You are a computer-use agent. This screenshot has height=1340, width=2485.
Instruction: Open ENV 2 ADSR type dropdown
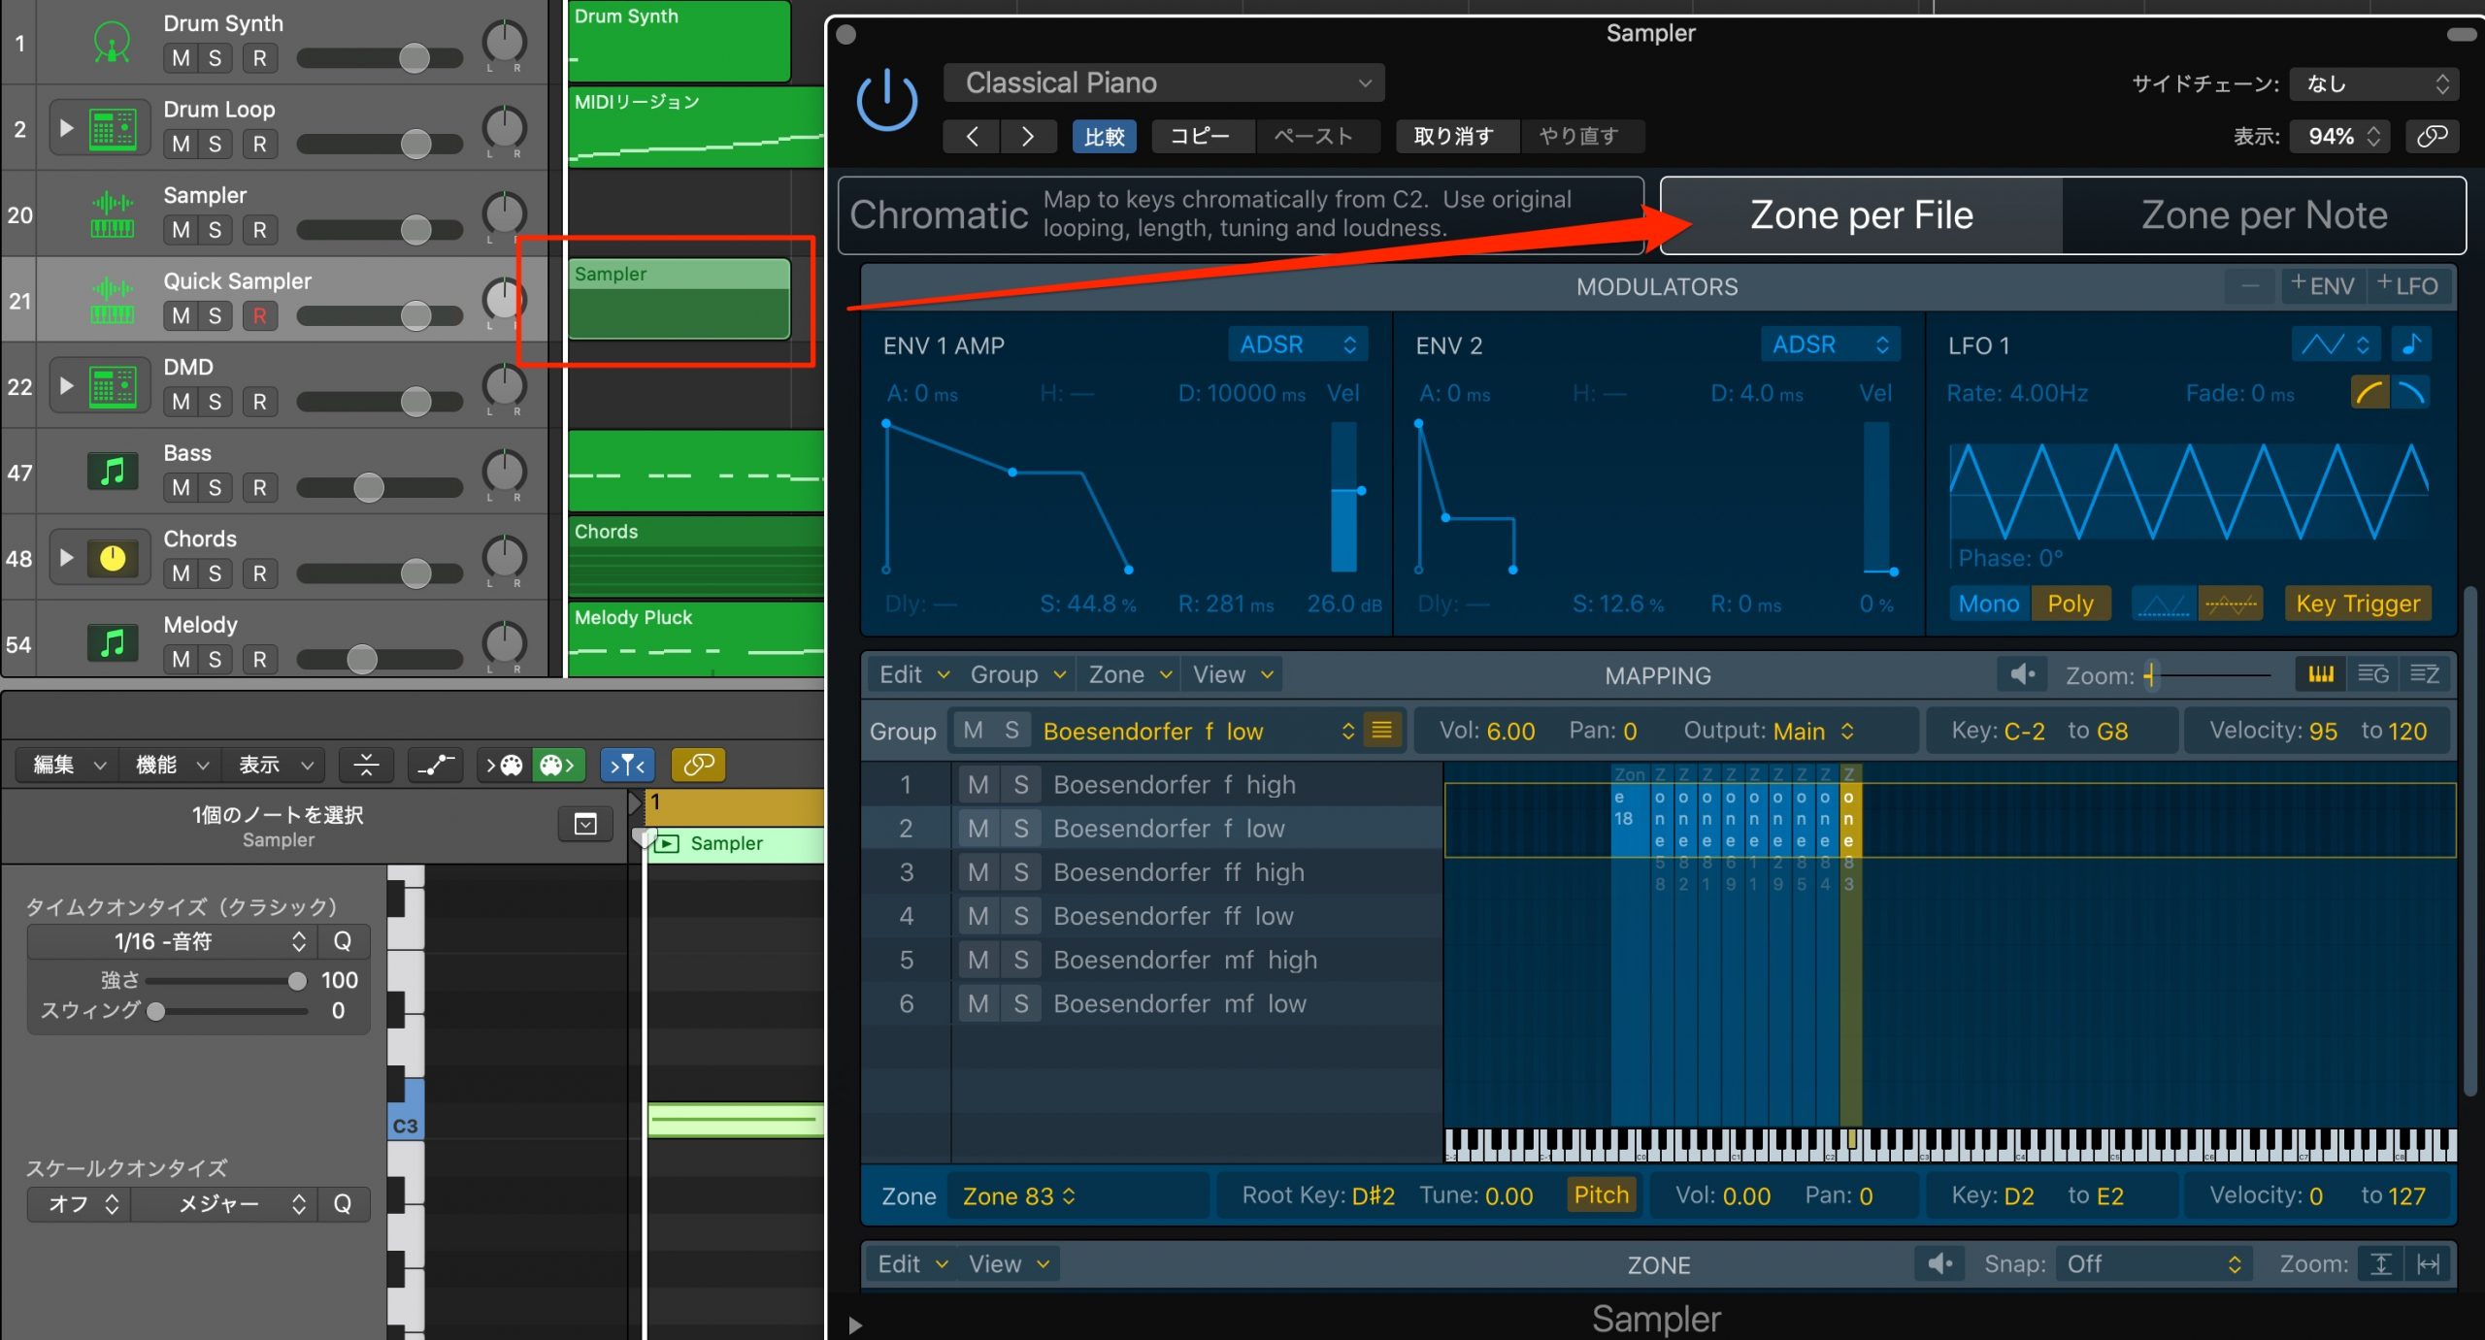(1831, 344)
